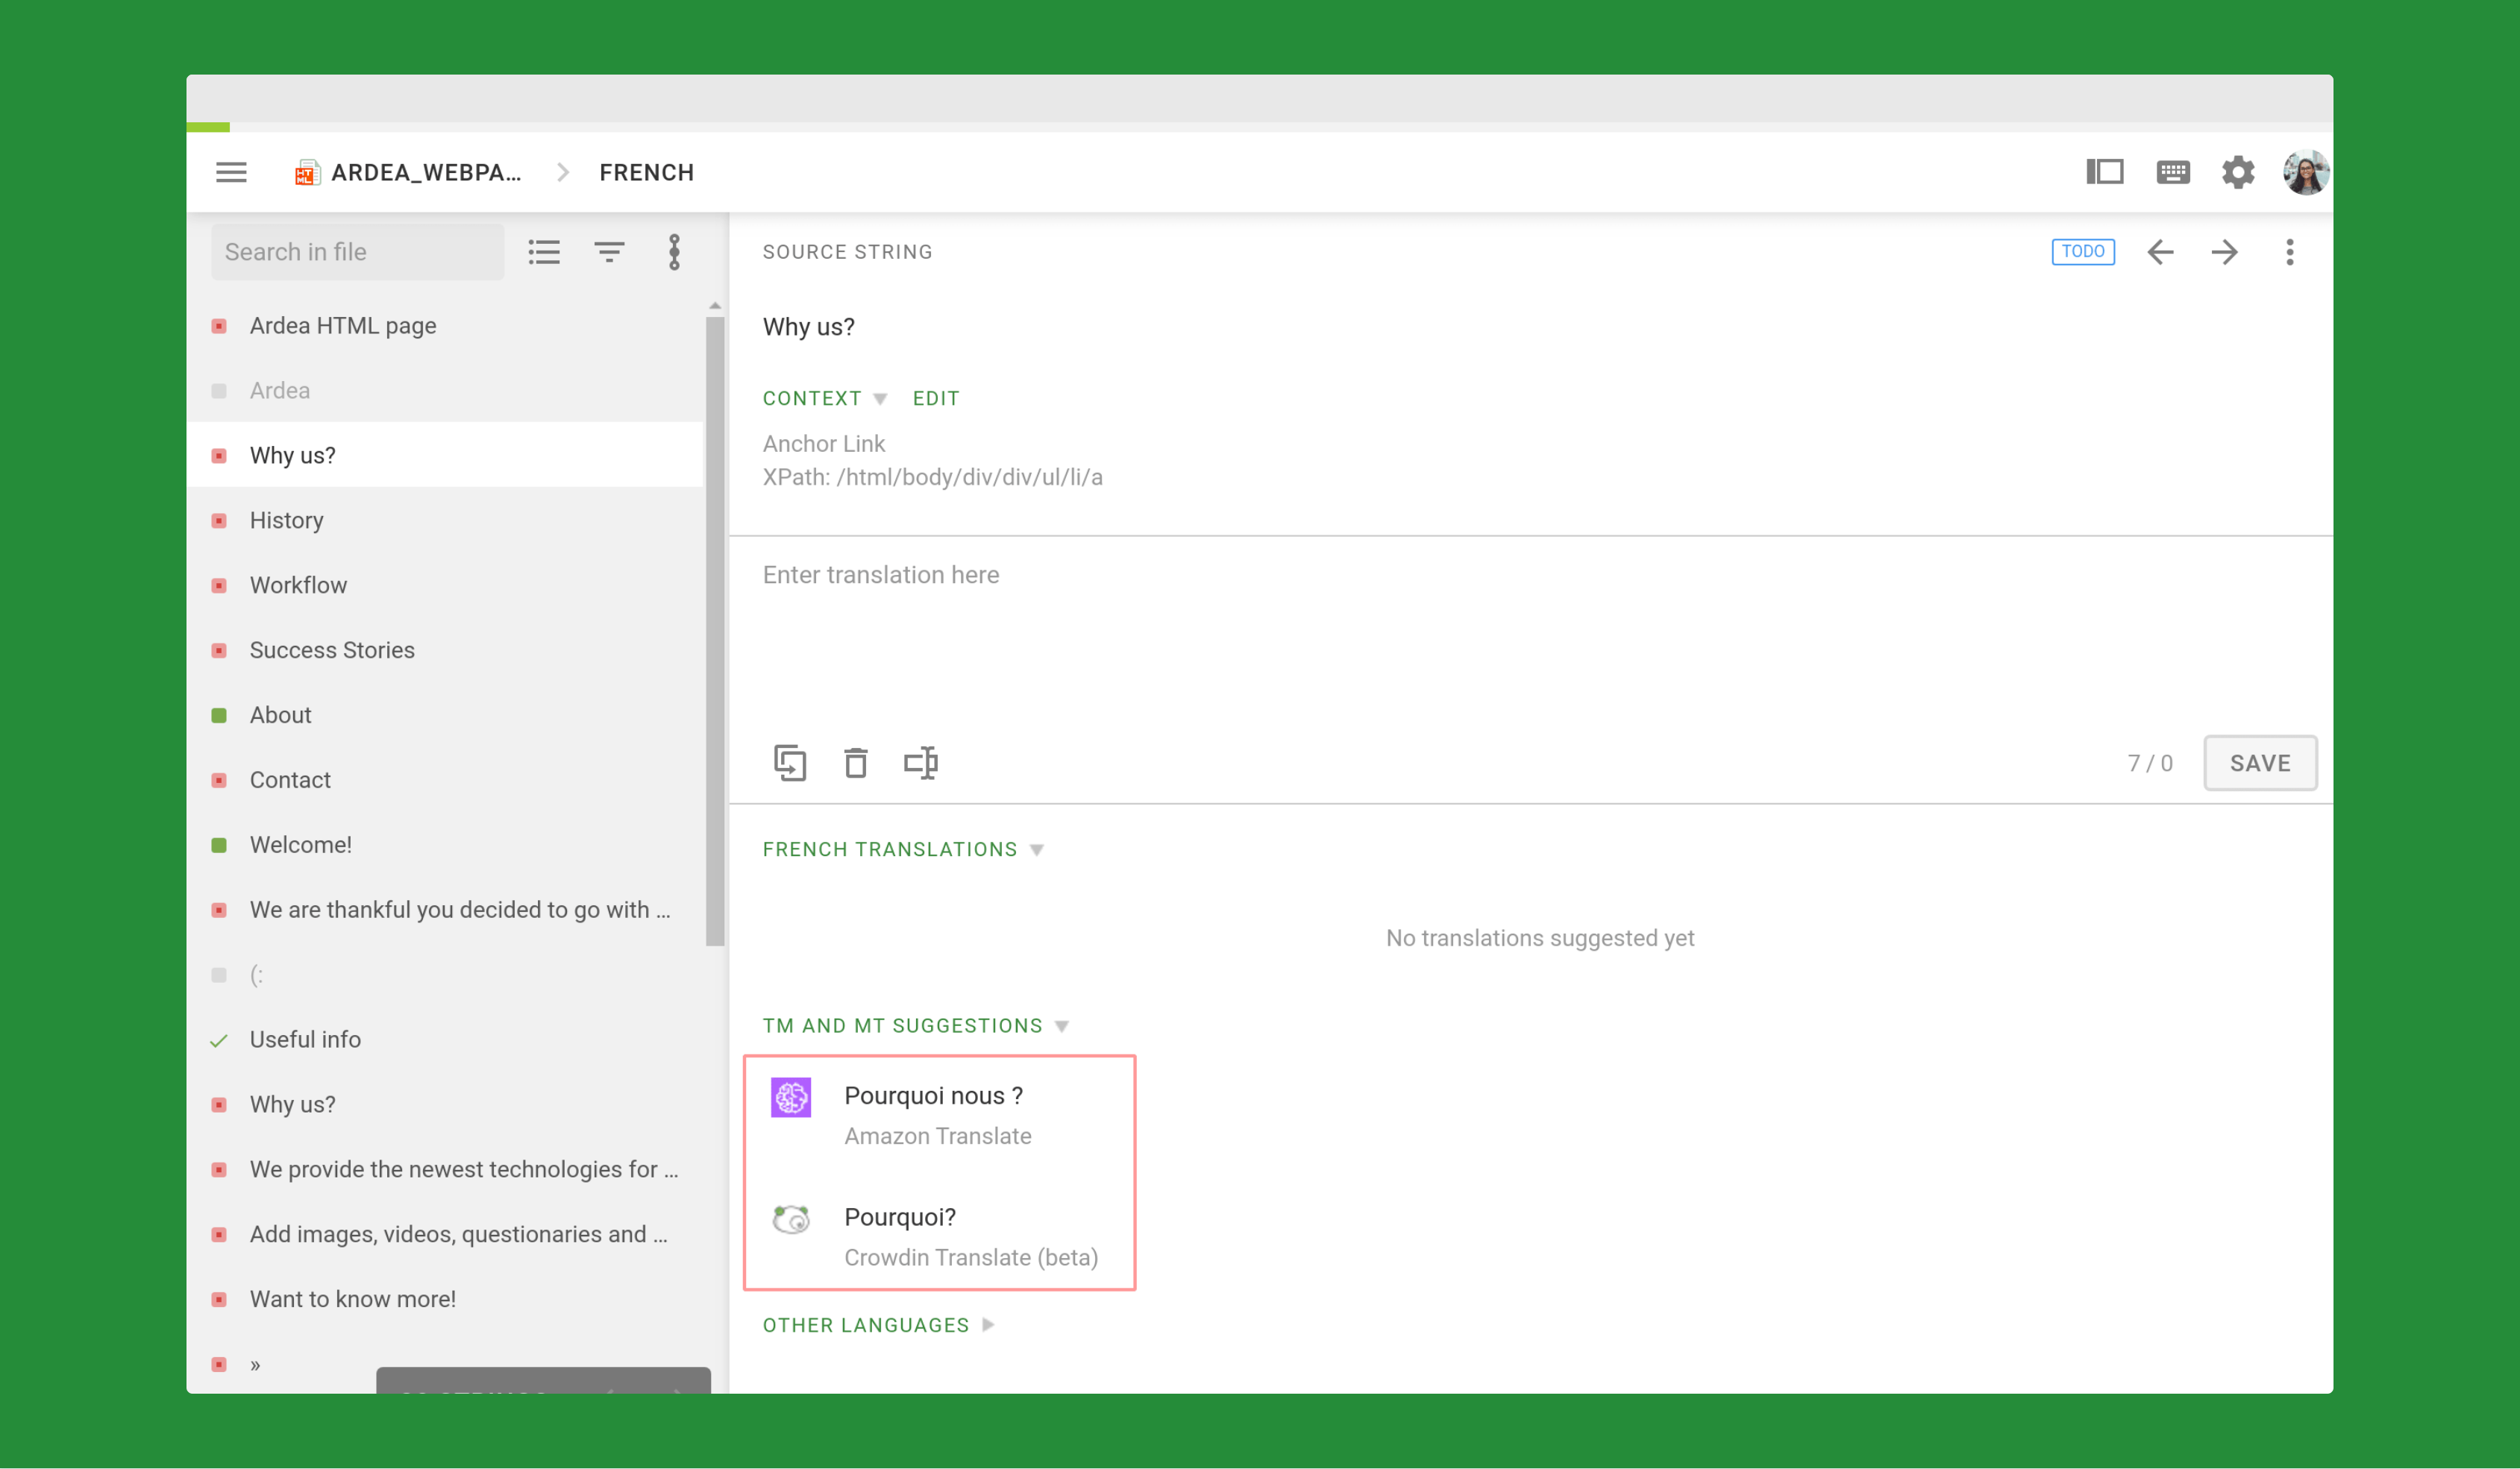Screen dimensions: 2520x1469
Task: Use Amazon Translate suggestion Pourquoi nous
Action: [x=939, y=1114]
